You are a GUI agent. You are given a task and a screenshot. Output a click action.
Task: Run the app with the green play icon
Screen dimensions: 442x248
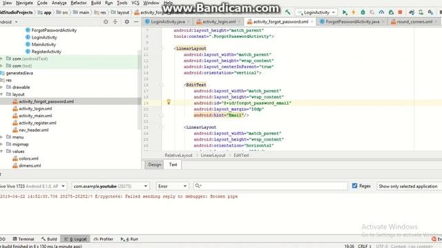coord(345,12)
